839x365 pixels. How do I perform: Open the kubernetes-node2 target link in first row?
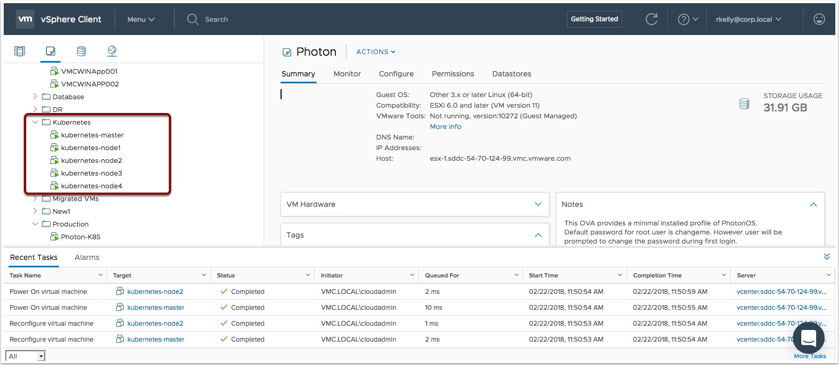pos(155,291)
